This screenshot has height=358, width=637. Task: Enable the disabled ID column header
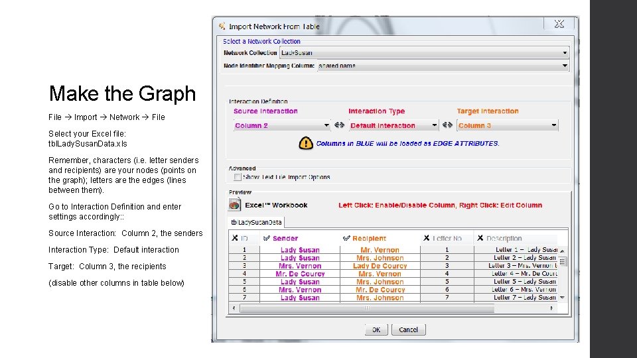point(244,238)
